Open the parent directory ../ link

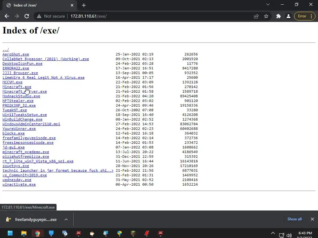(6, 50)
